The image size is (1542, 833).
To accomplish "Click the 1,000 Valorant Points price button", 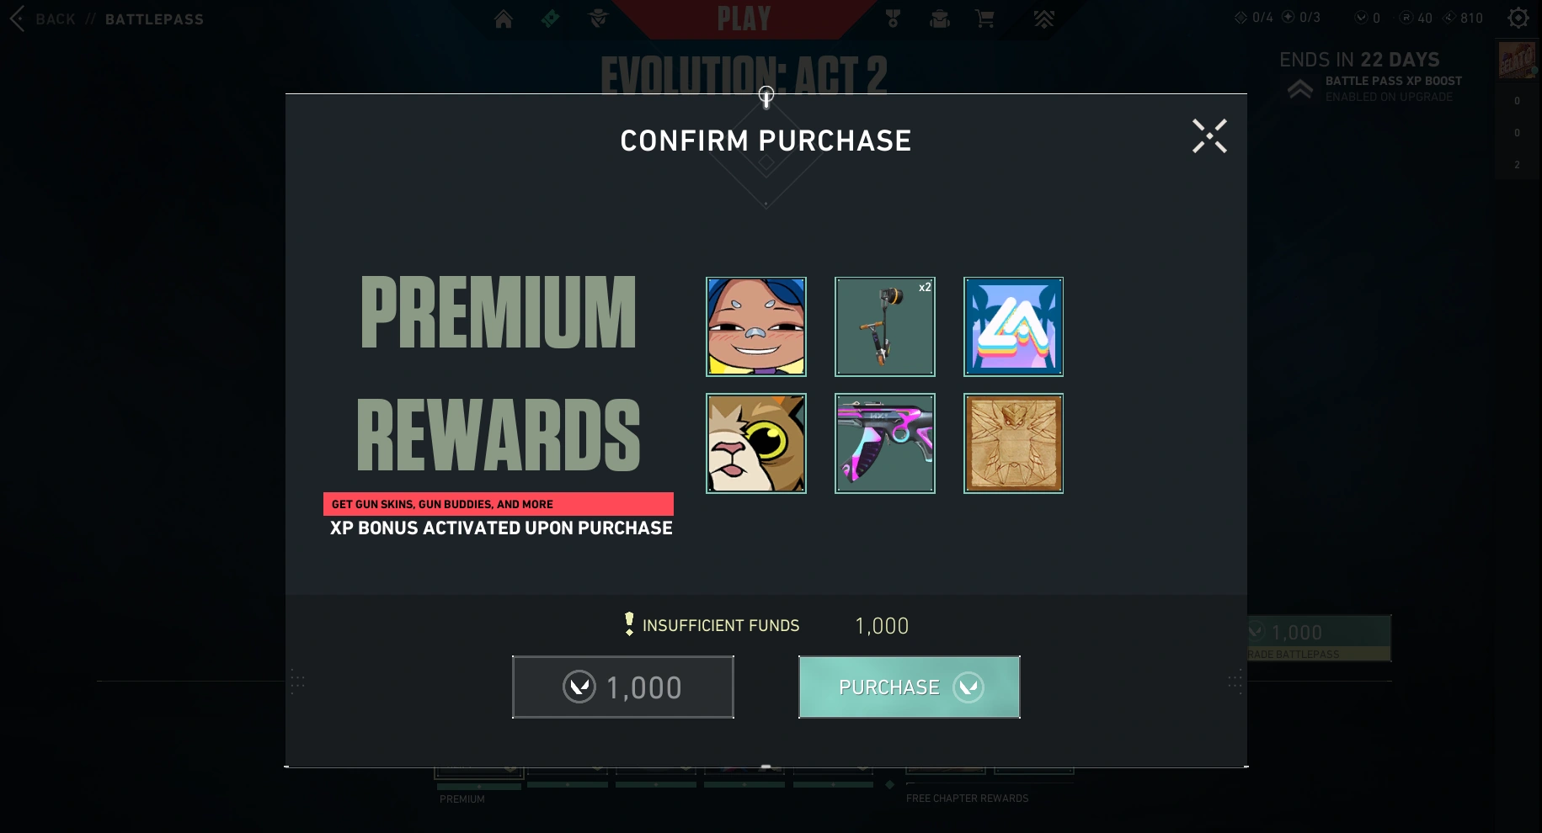I will [623, 687].
